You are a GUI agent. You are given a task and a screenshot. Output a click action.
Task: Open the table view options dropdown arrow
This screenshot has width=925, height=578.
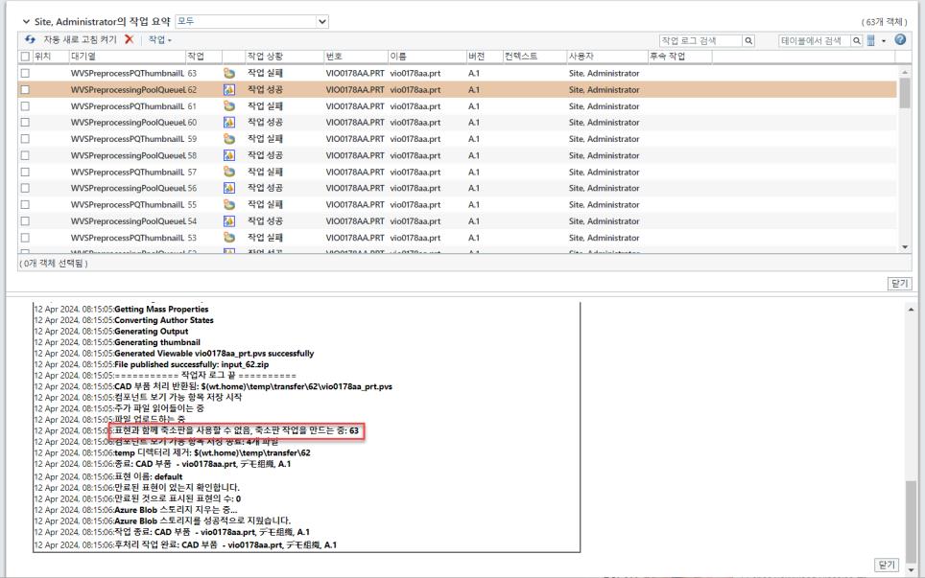884,40
